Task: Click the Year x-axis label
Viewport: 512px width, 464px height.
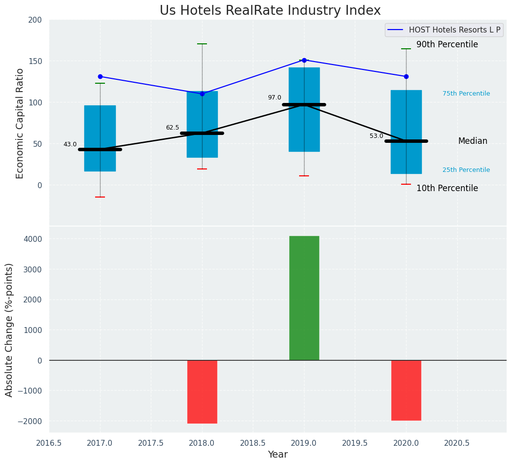Action: 278,455
